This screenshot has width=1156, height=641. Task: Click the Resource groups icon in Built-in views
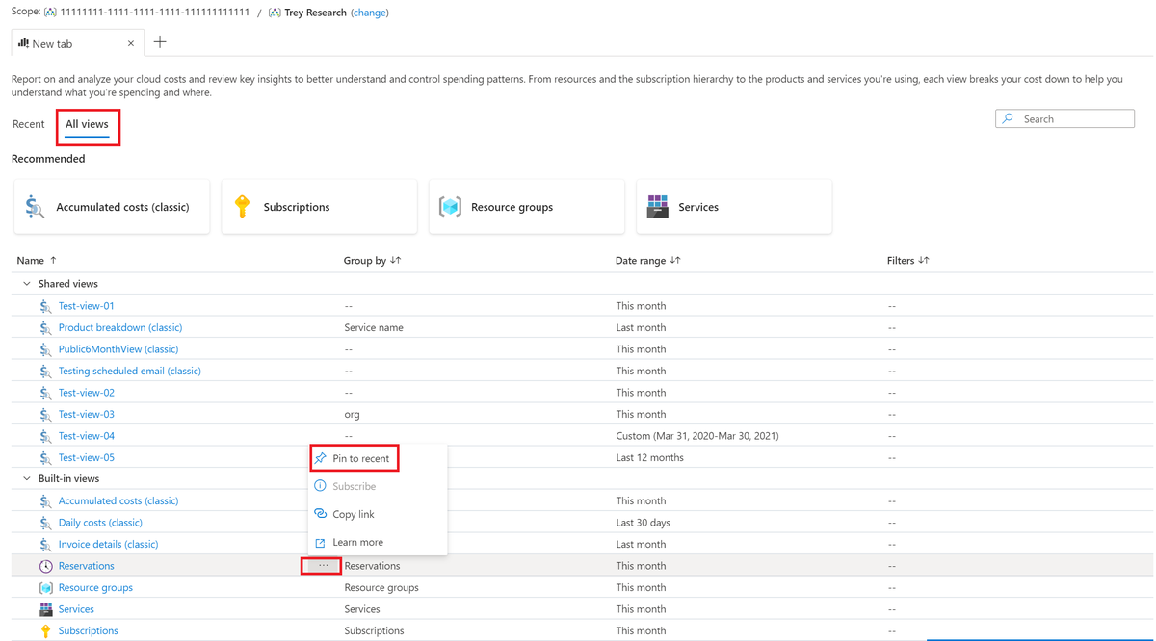45,587
